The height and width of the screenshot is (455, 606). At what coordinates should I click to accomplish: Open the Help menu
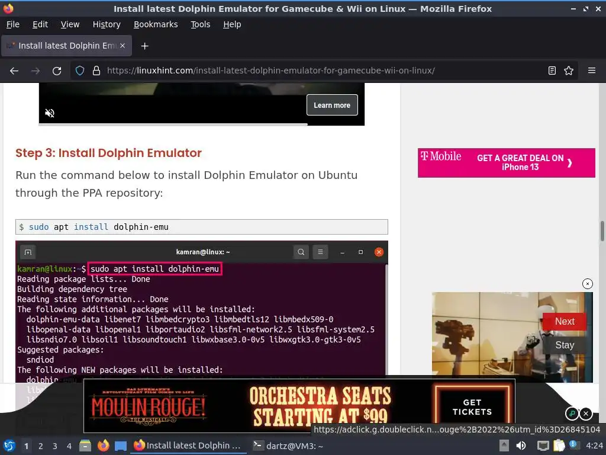pos(232,24)
